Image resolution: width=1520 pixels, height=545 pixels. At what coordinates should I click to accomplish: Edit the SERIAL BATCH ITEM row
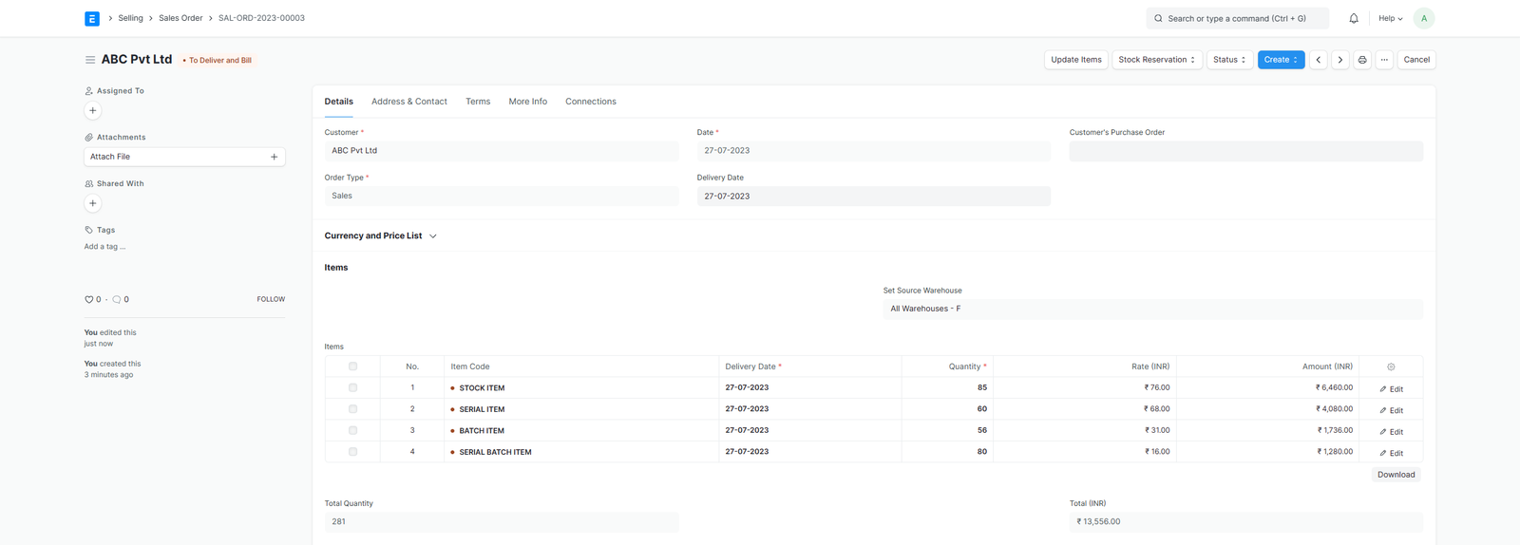pyautogui.click(x=1391, y=453)
